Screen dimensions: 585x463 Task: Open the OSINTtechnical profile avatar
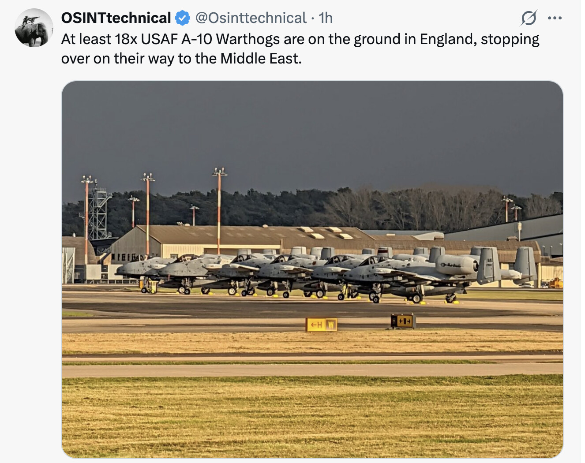click(34, 28)
